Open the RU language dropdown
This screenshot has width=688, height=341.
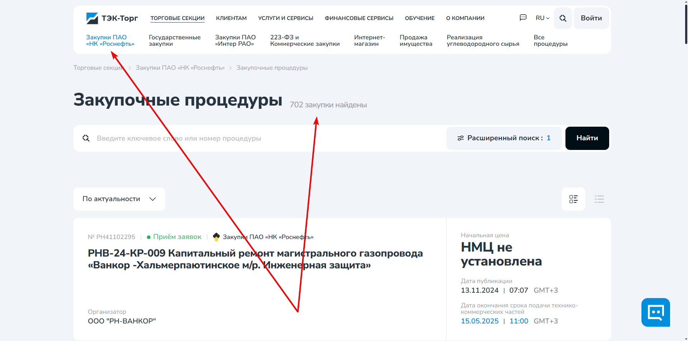[x=543, y=18]
